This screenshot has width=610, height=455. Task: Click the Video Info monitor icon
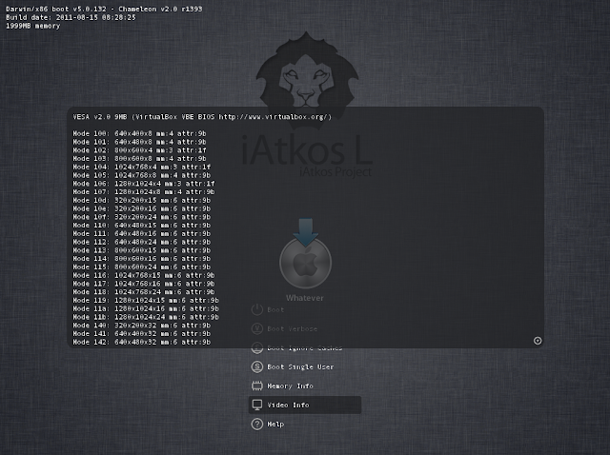[x=256, y=405]
